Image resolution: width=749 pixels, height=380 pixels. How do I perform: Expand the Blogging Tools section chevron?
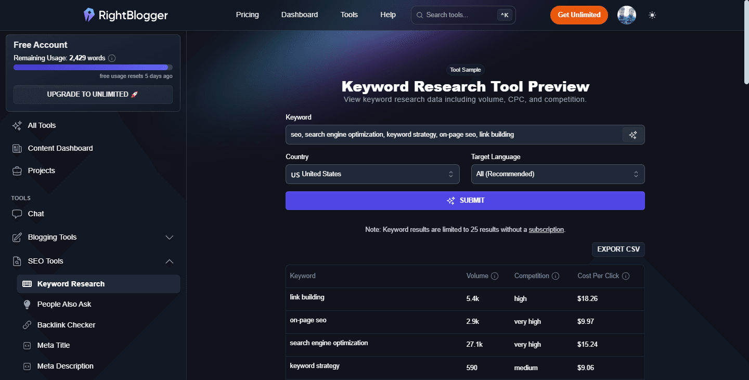point(169,238)
